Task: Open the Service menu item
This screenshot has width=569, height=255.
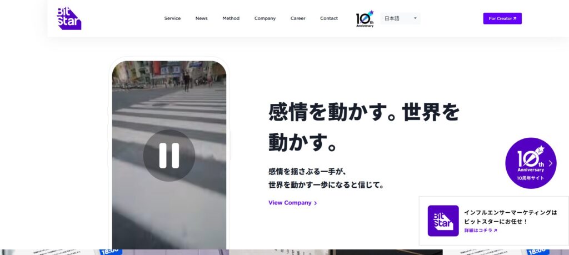Action: (172, 18)
